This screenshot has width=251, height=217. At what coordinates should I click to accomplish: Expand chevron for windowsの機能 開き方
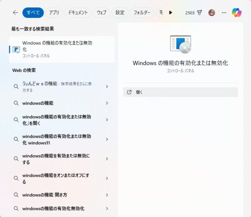(107, 195)
